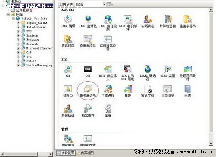Open the ASP feature icon
This screenshot has width=216, height=157.
click(68, 71)
